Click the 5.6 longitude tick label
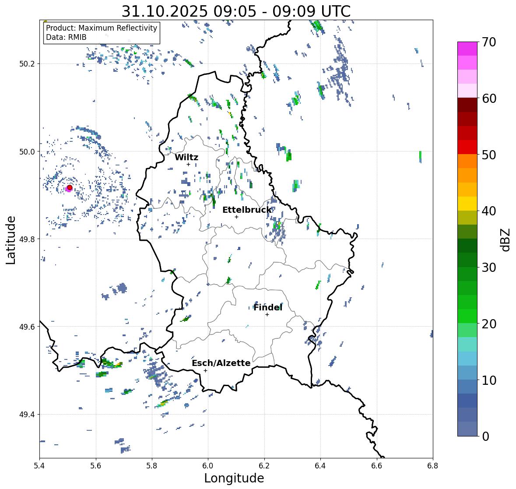This screenshot has width=516, height=489. pyautogui.click(x=96, y=466)
